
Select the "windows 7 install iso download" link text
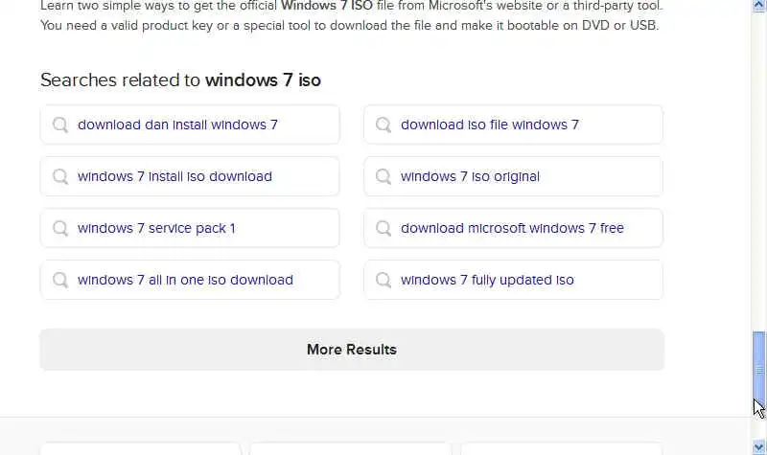[x=174, y=176]
